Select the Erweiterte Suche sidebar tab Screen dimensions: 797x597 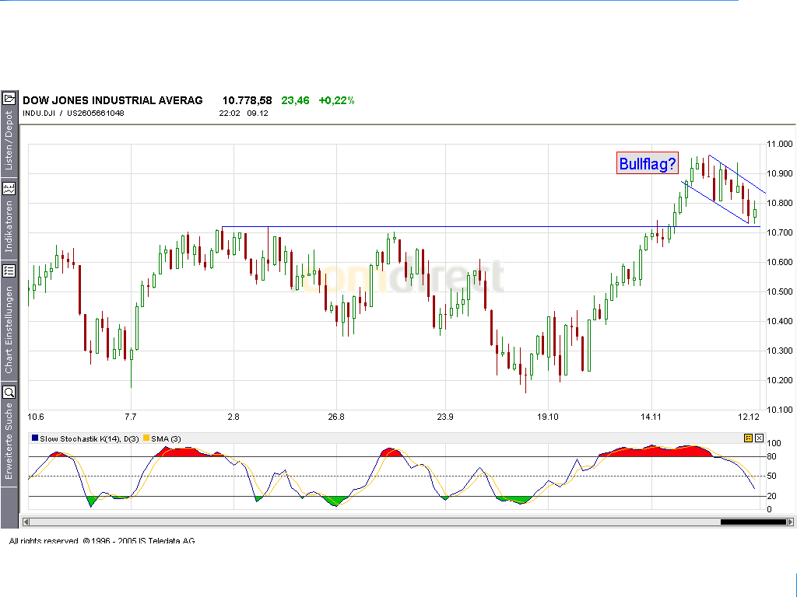9,441
